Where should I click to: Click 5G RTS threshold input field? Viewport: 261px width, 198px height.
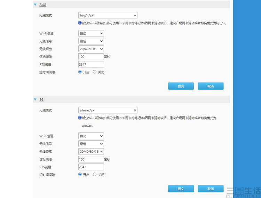(91, 167)
